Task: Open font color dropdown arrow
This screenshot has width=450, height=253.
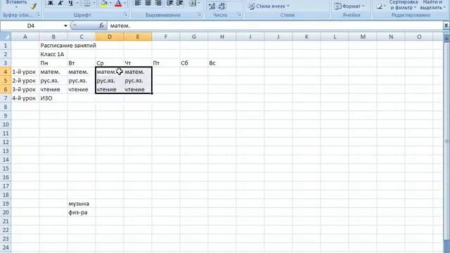Action: (x=125, y=4)
